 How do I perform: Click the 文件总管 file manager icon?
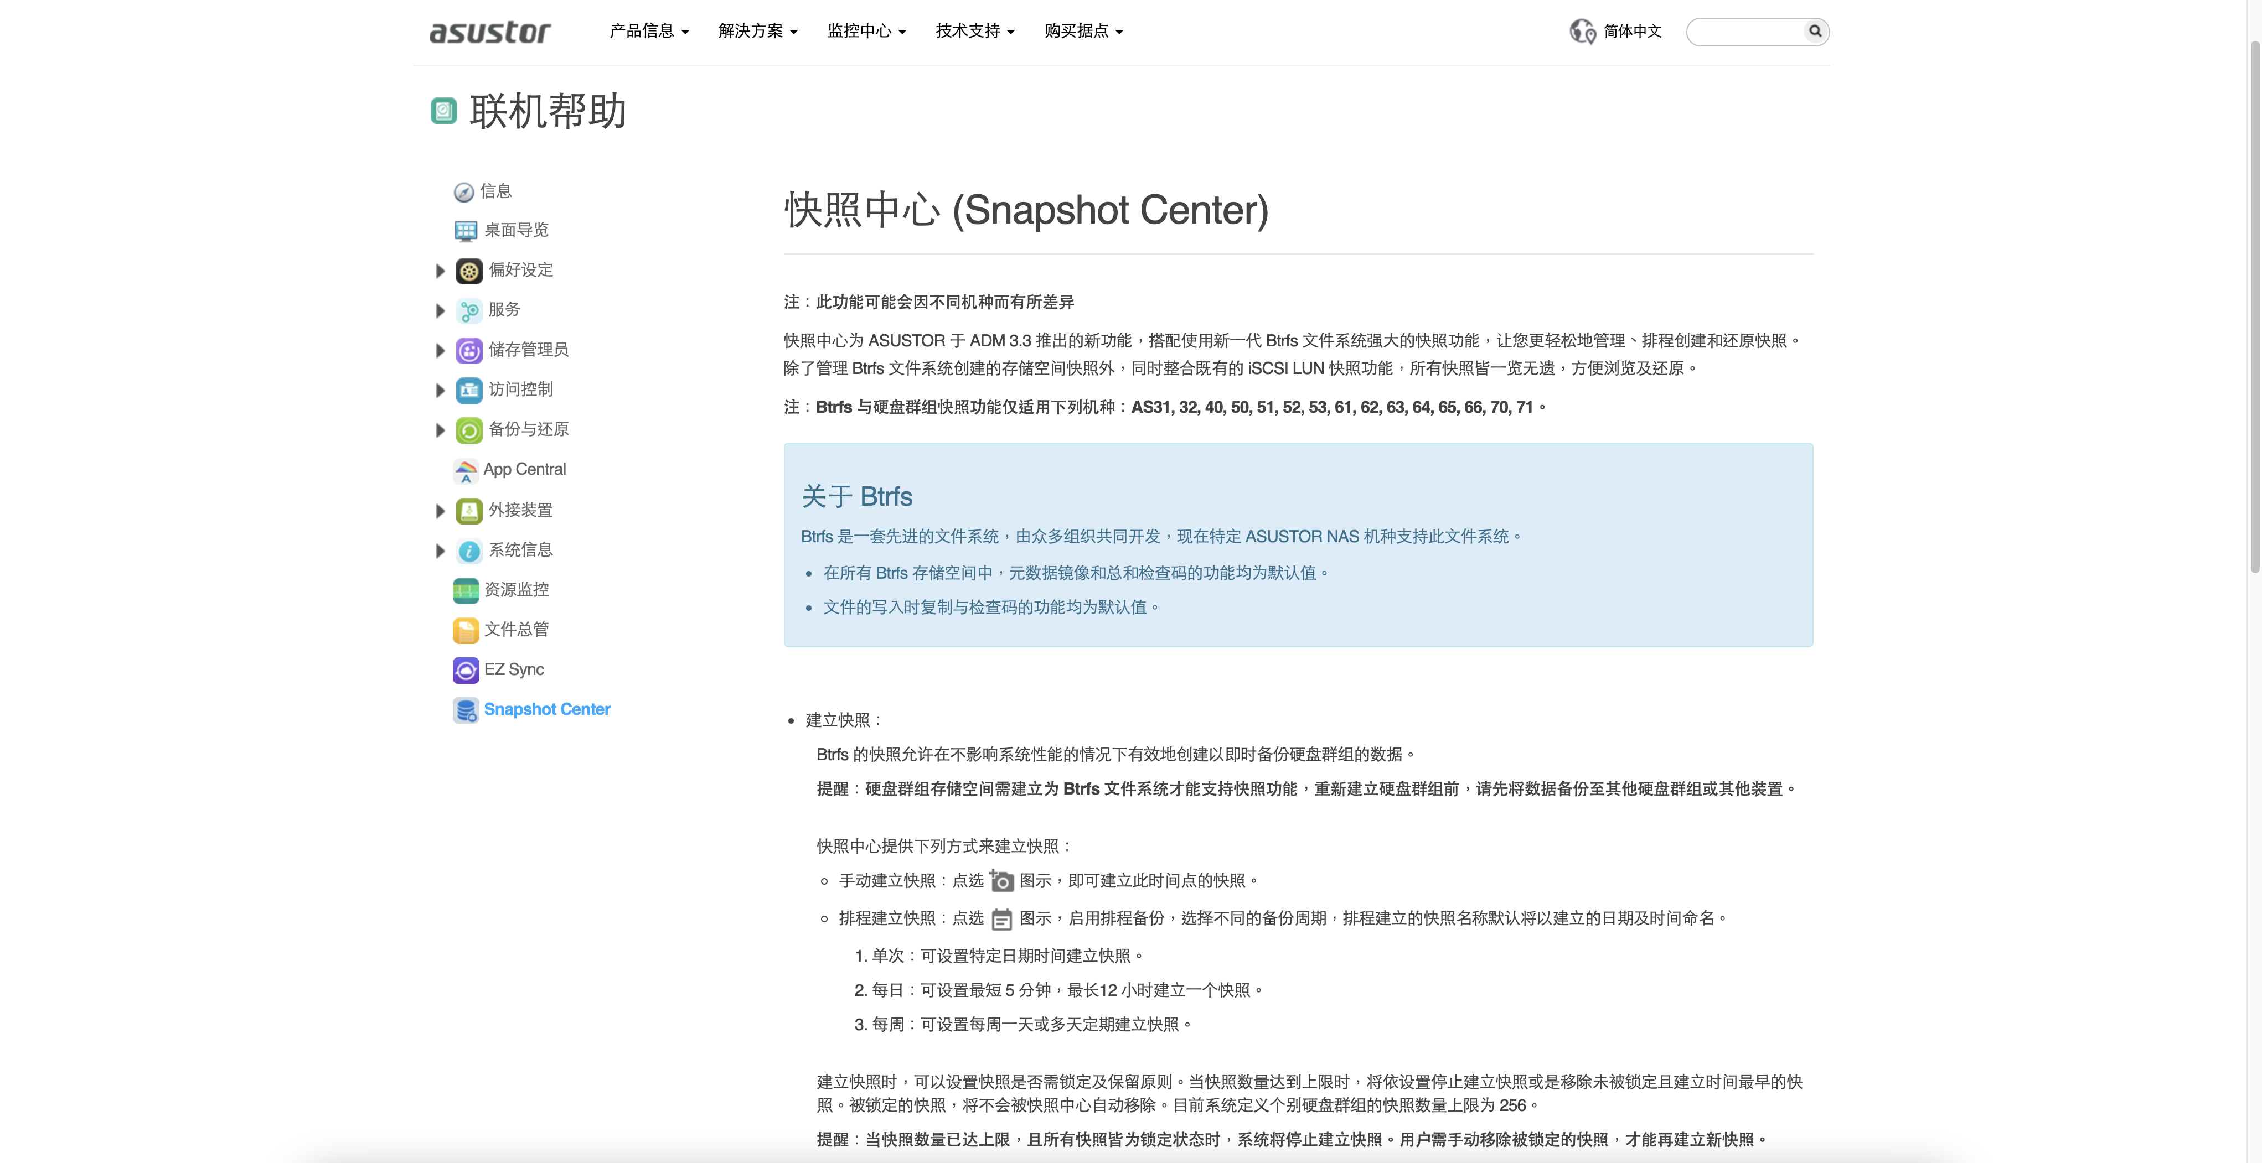click(x=464, y=629)
